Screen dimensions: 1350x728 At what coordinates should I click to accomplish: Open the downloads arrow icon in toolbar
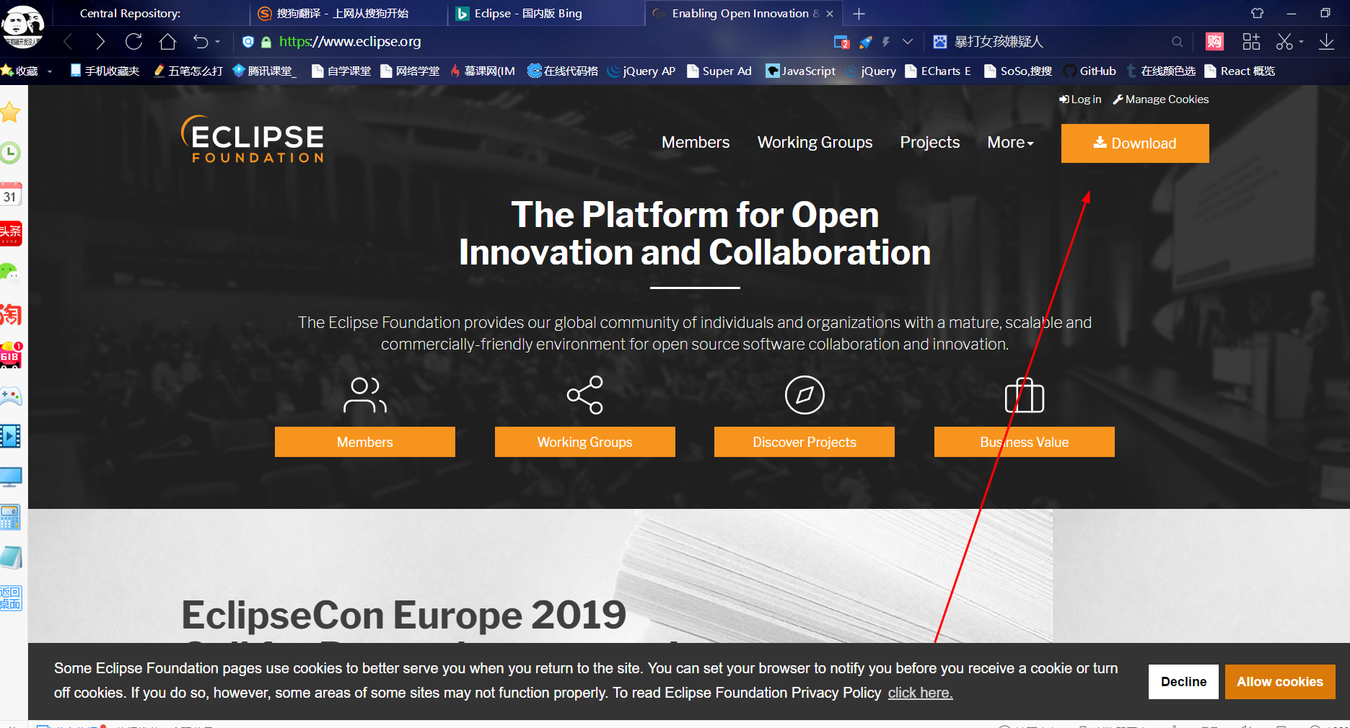pos(1326,42)
